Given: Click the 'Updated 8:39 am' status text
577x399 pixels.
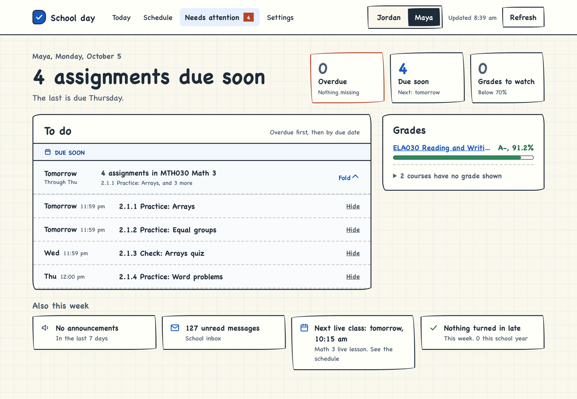Looking at the screenshot, I should coord(472,18).
